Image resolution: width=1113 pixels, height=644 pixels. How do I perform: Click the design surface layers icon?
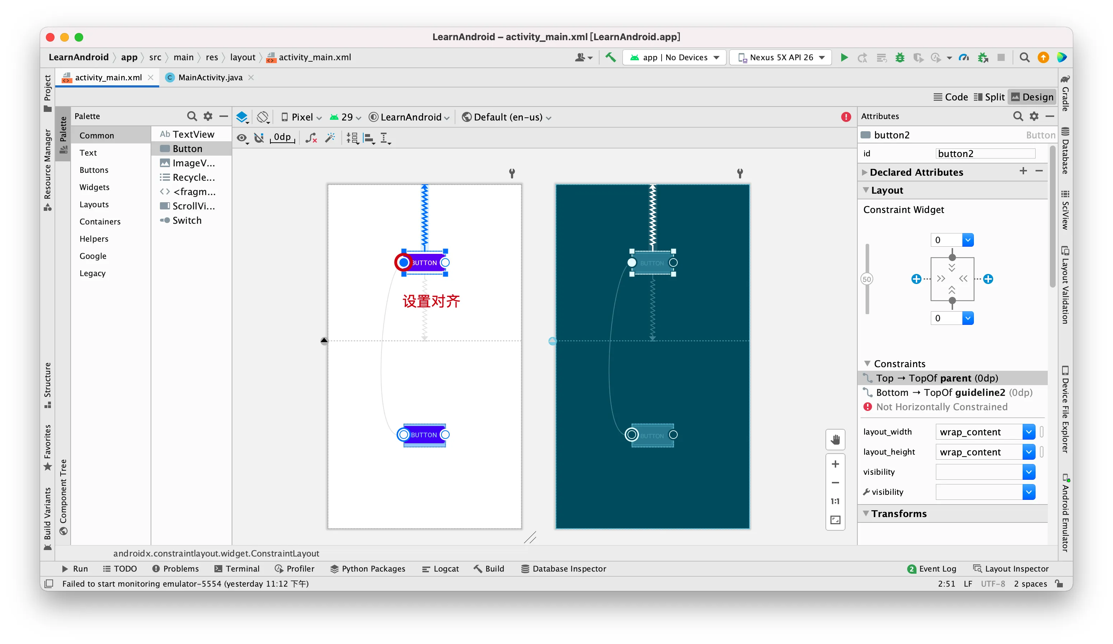(x=242, y=117)
